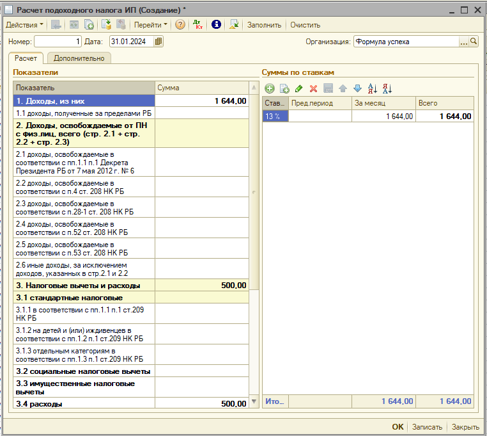This screenshot has width=487, height=436.
Task: Switch to the Дополнительно tab
Action: coord(79,58)
